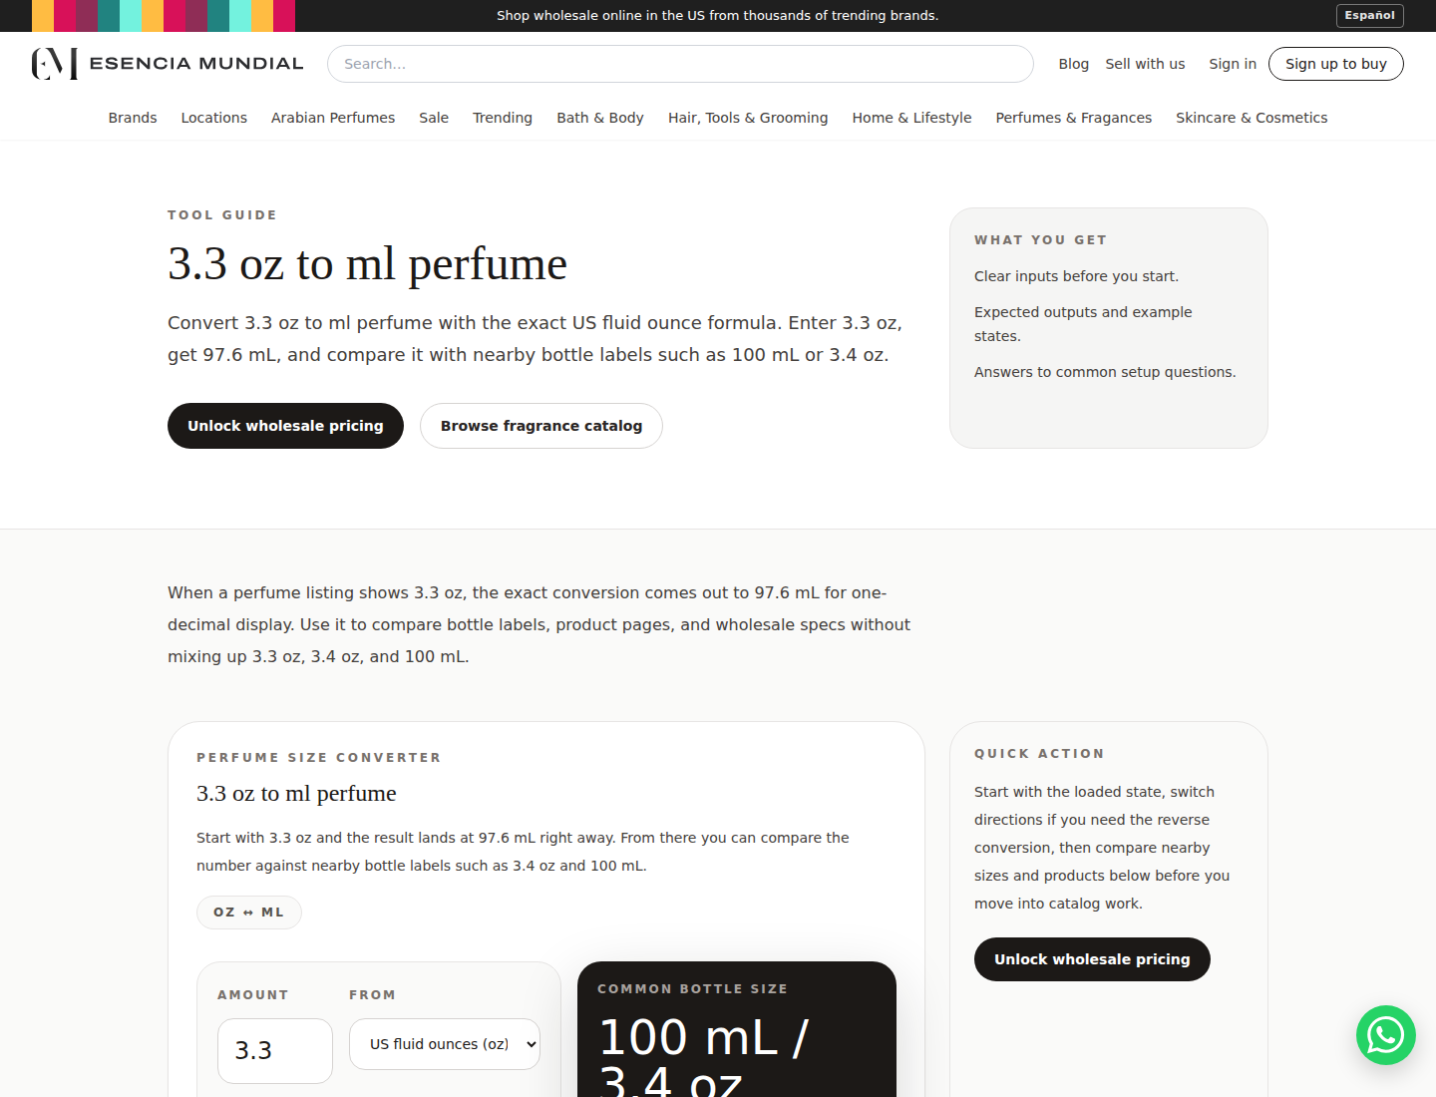
Task: Click Unlock wholesale pricing under Quick Action
Action: (x=1092, y=958)
